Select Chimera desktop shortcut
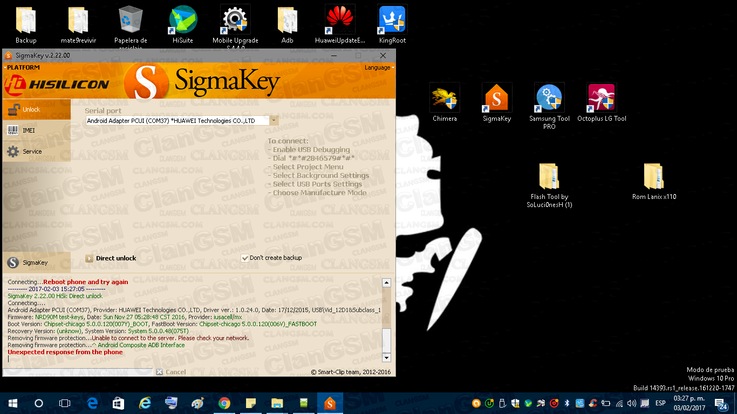The width and height of the screenshot is (737, 414). tap(445, 102)
